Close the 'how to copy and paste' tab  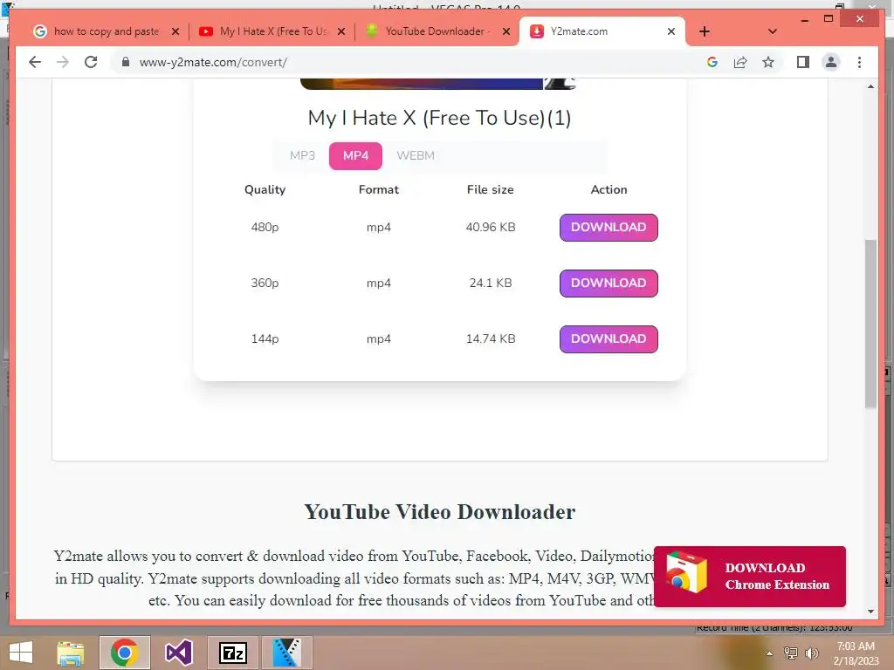tap(175, 31)
